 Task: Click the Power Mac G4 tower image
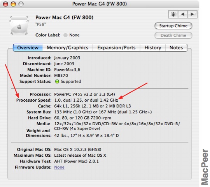click(x=19, y=25)
